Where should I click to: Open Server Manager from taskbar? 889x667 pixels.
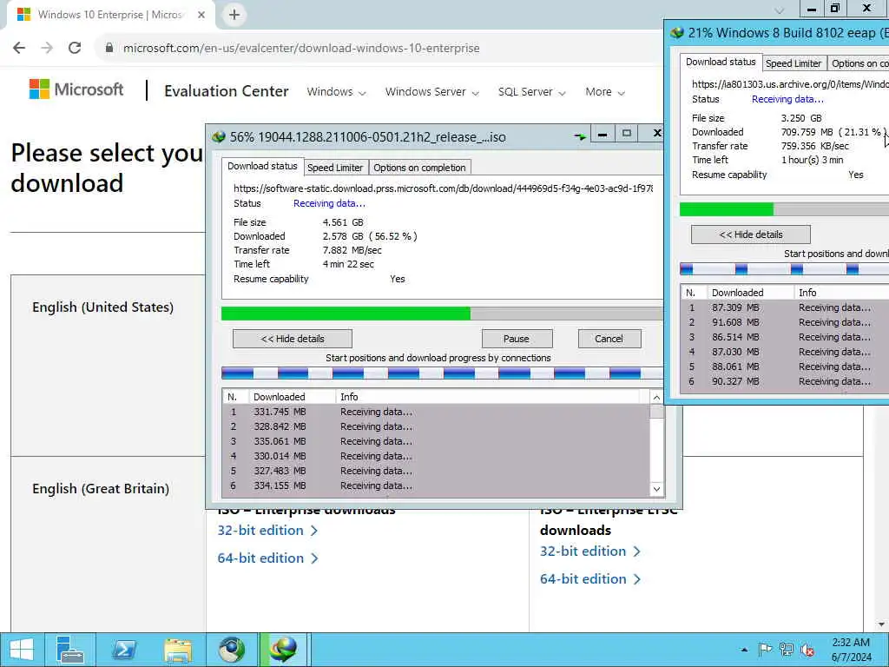click(x=70, y=650)
